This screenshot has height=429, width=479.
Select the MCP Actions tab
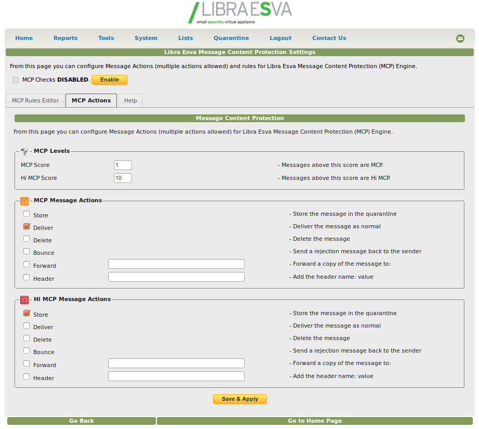(91, 100)
